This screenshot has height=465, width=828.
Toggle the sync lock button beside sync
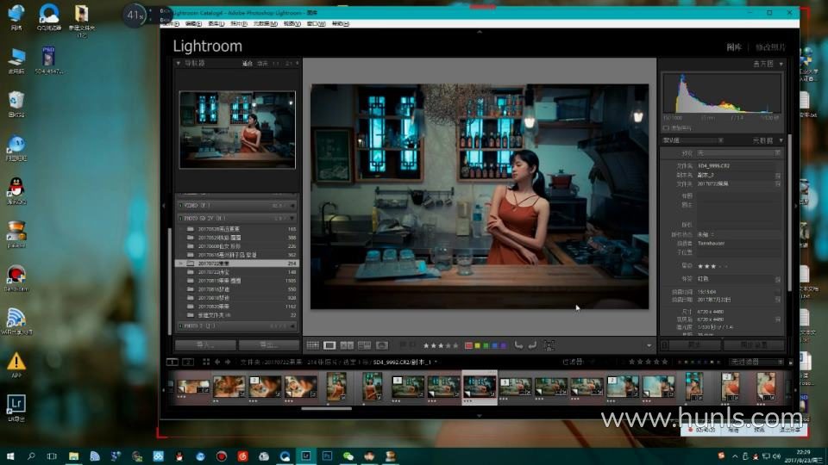tap(665, 344)
